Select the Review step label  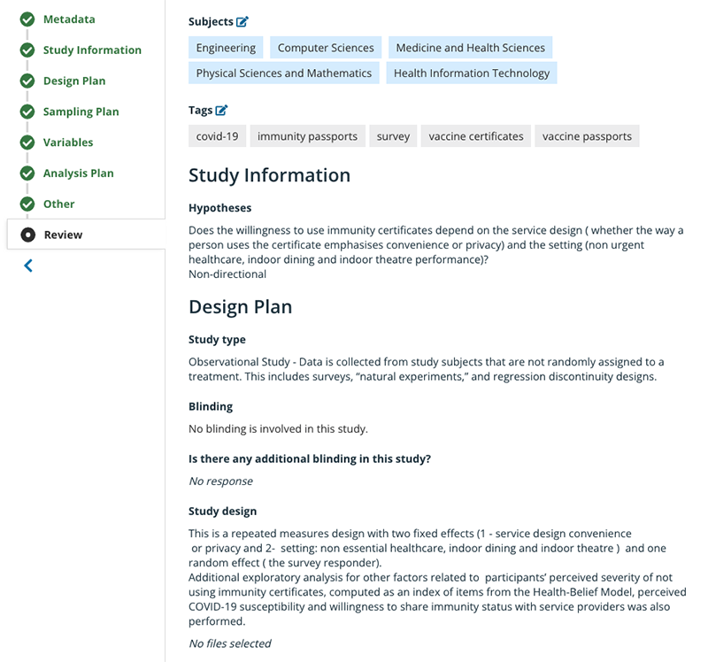63,235
